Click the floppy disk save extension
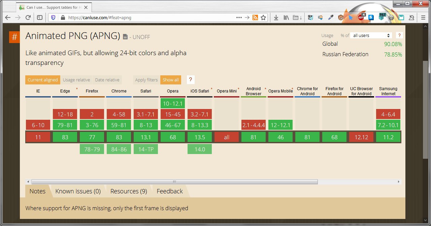The width and height of the screenshot is (431, 226). click(x=401, y=17)
